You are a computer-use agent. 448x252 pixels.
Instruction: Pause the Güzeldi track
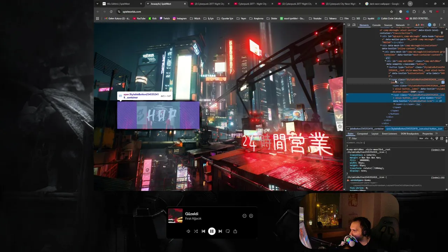pos(212,231)
